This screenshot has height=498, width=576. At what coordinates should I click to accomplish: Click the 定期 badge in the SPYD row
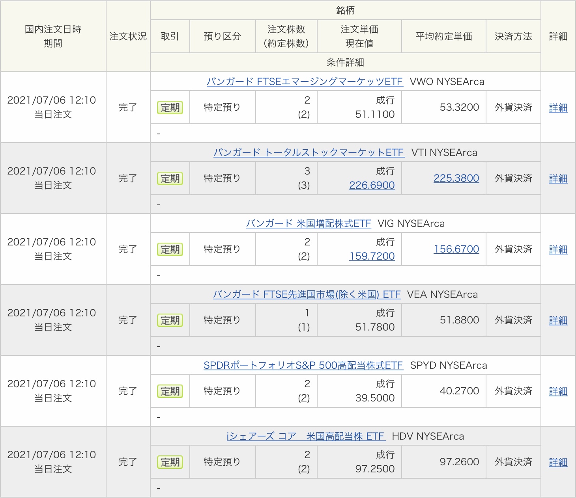pyautogui.click(x=170, y=391)
